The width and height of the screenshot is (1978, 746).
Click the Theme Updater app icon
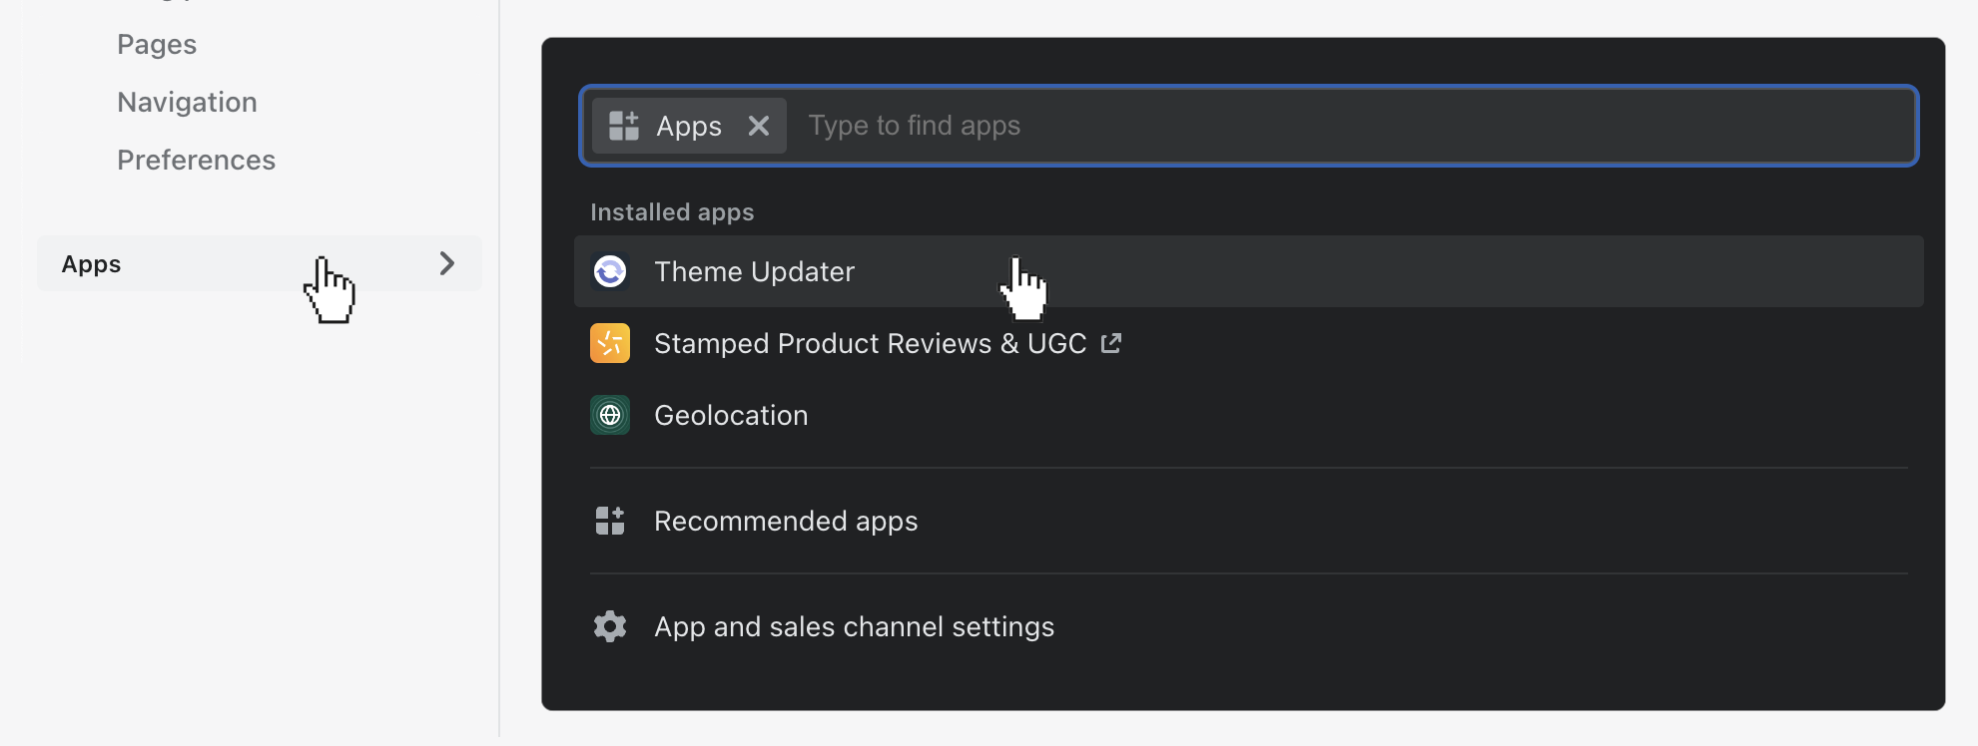point(610,271)
